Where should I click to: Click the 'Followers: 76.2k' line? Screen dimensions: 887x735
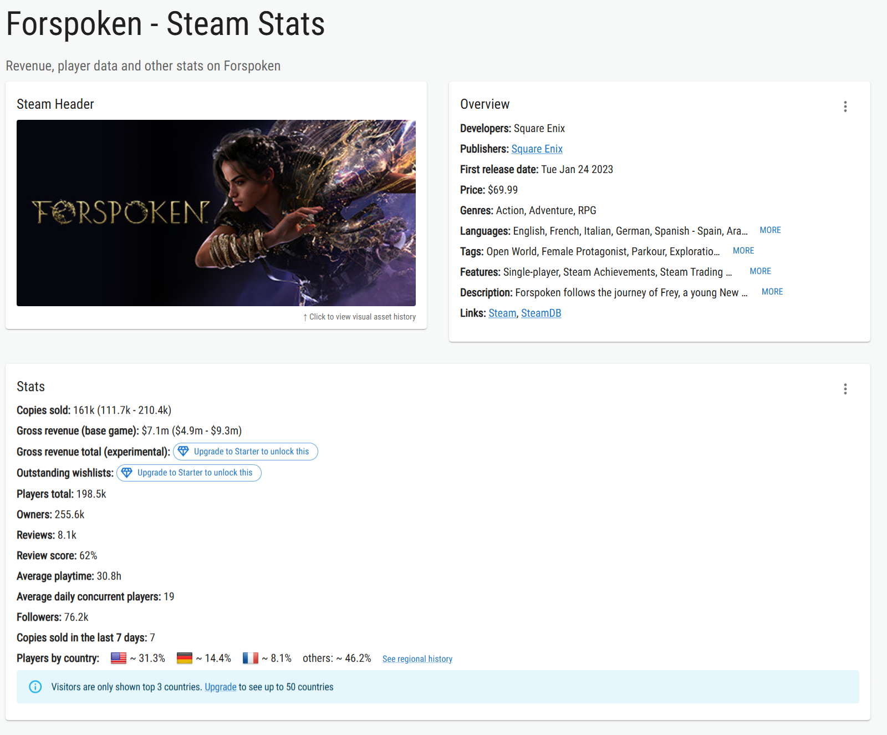click(x=53, y=617)
